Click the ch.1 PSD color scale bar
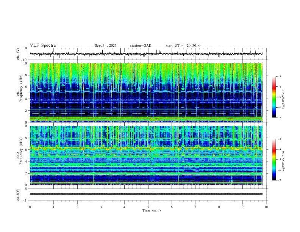Viewport: 300px width, 232px height. [274, 97]
